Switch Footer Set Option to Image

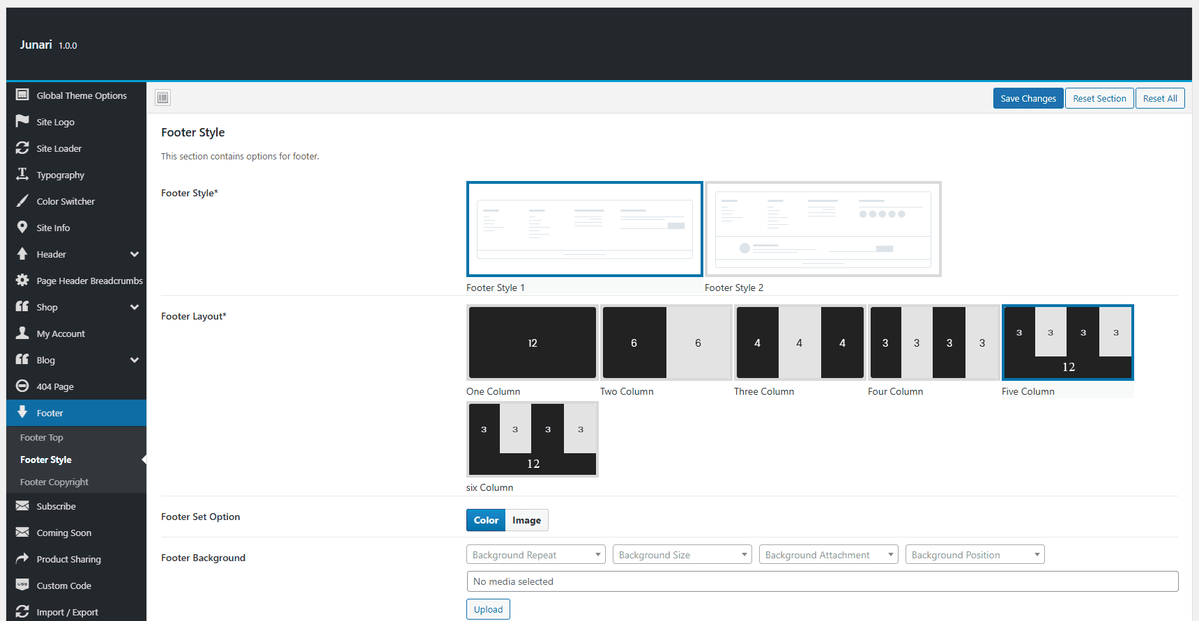(x=526, y=520)
